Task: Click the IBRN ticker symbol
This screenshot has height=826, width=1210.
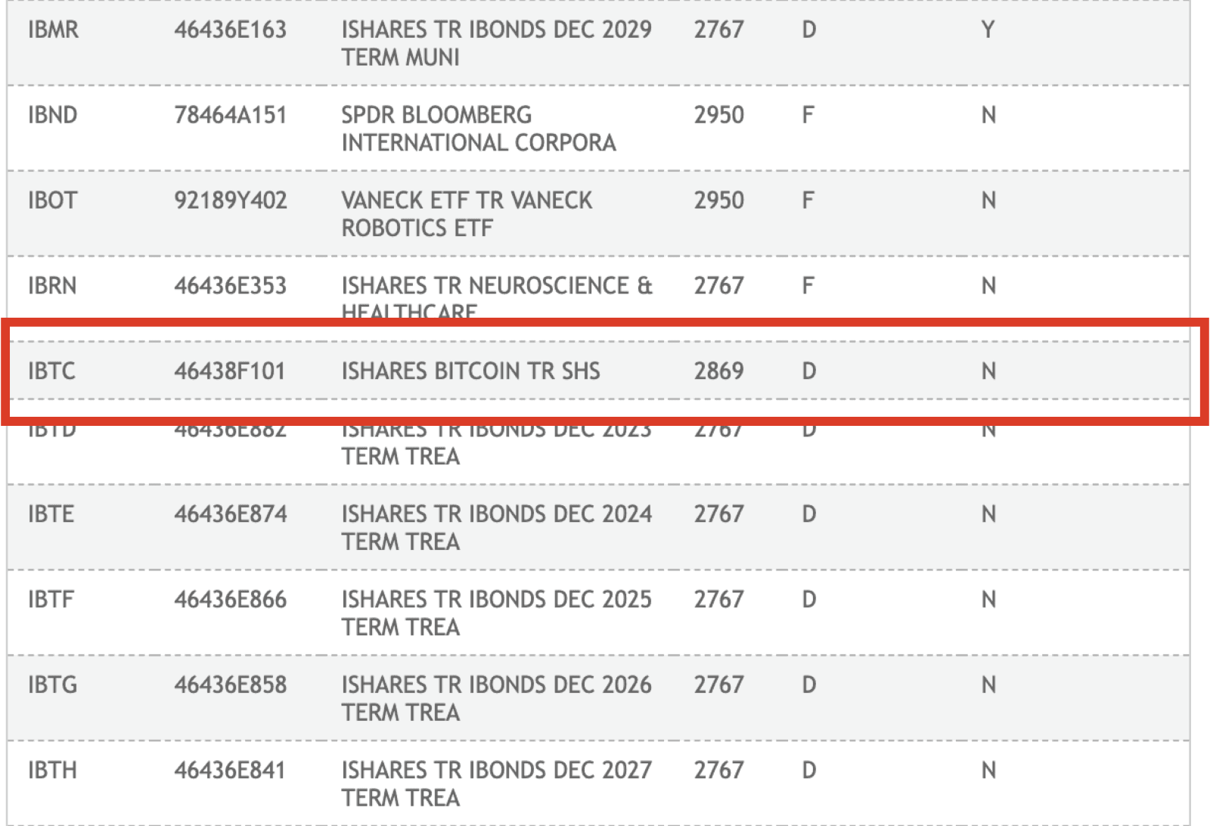Action: pyautogui.click(x=52, y=286)
